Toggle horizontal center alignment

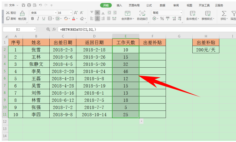(x=97, y=19)
